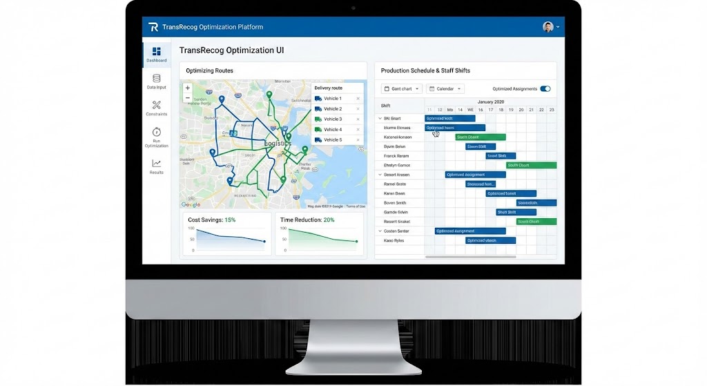Viewport: 707px width, 386px height.
Task: Collapse the first shift group chevron
Action: [x=380, y=119]
